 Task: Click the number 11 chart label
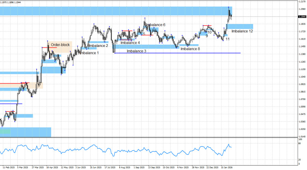point(228,39)
